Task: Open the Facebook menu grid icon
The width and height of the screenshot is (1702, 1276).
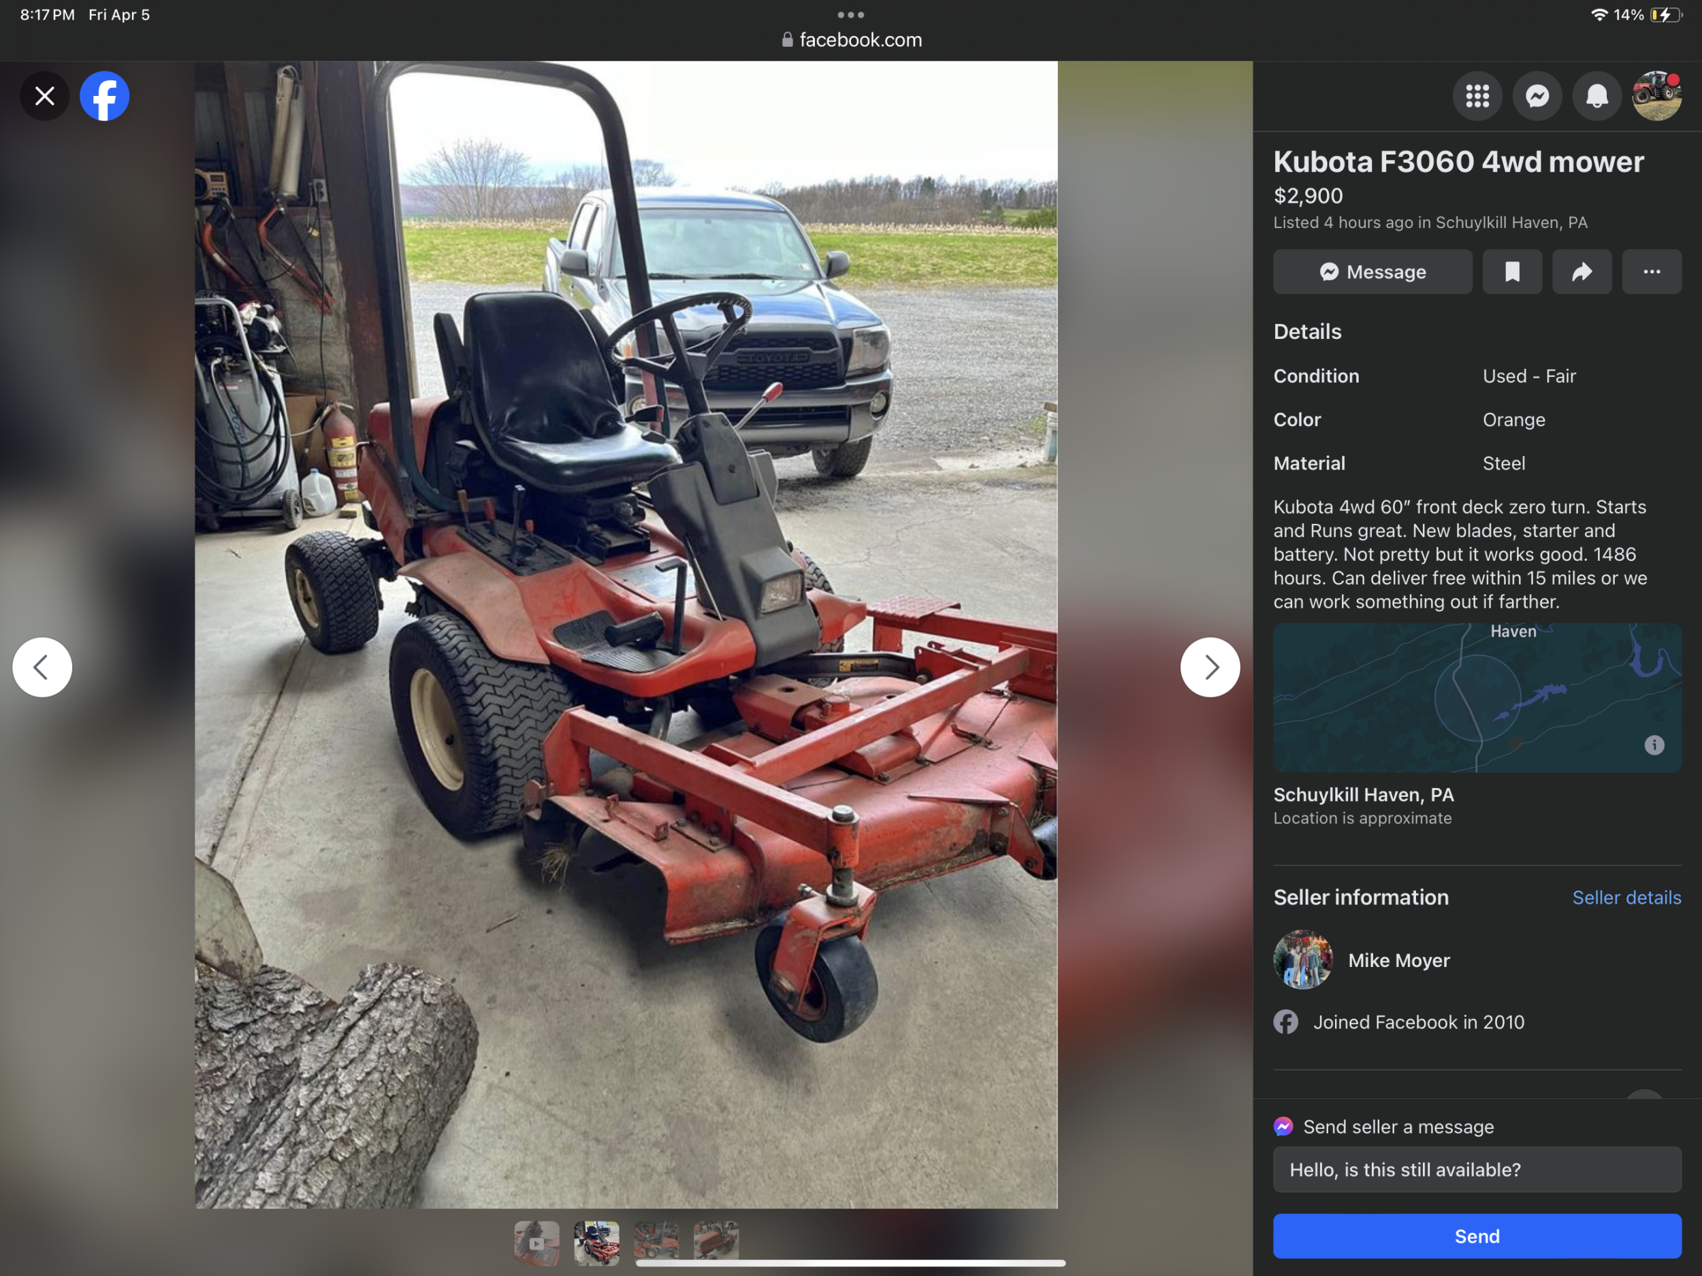Action: click(1477, 96)
